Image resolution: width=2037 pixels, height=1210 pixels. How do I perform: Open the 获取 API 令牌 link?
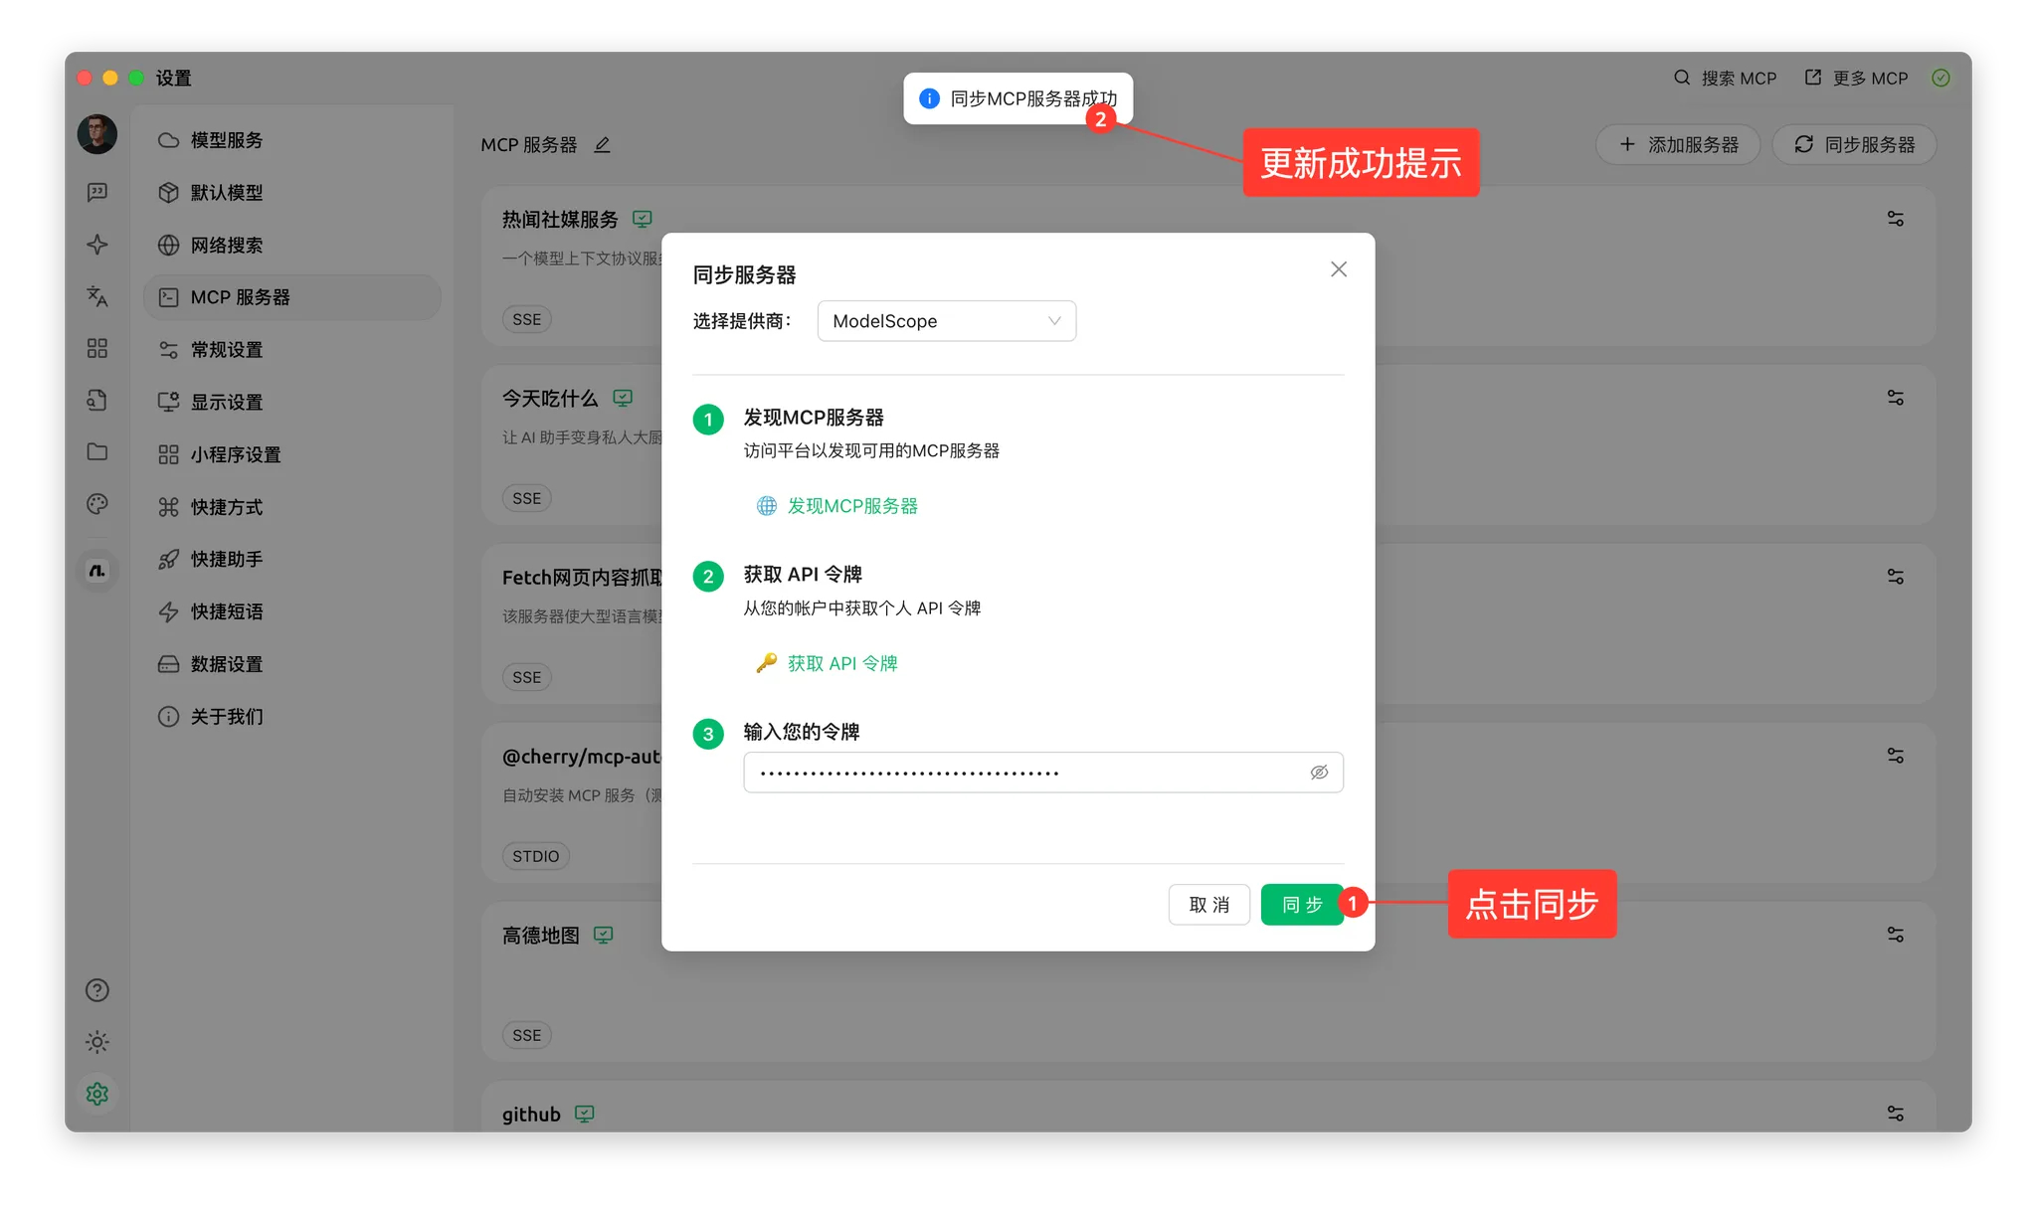point(841,663)
